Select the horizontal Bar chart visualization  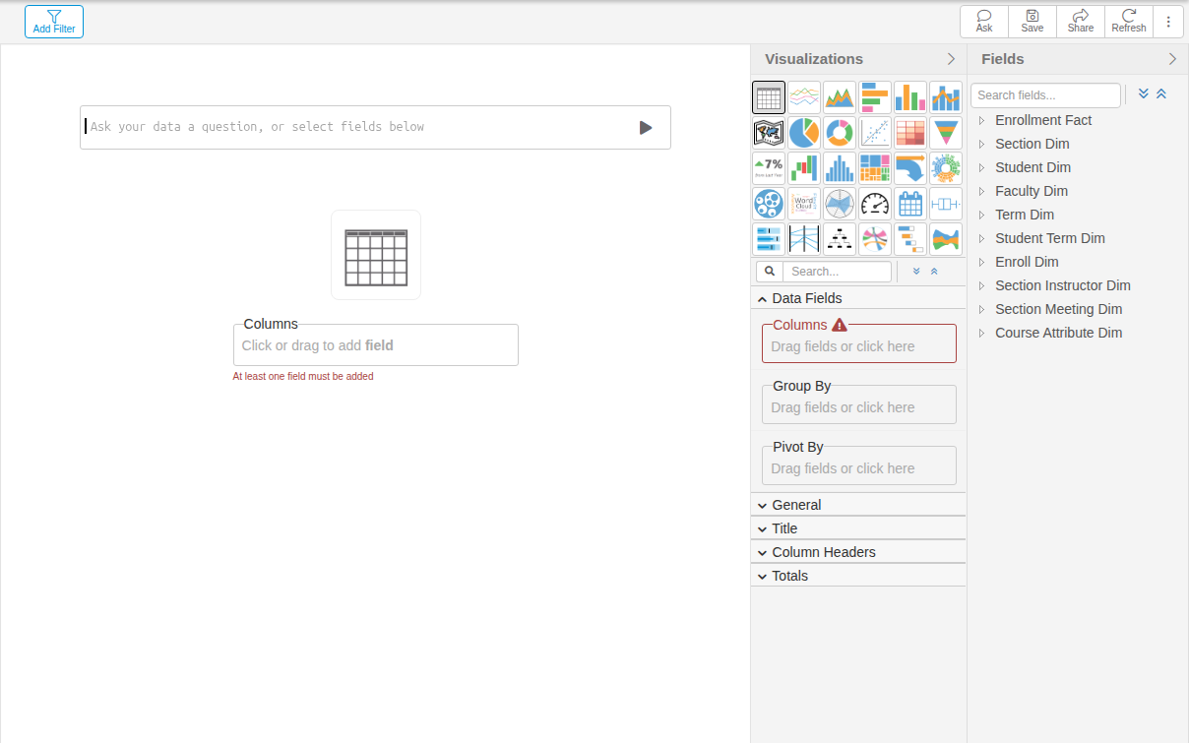pos(875,97)
